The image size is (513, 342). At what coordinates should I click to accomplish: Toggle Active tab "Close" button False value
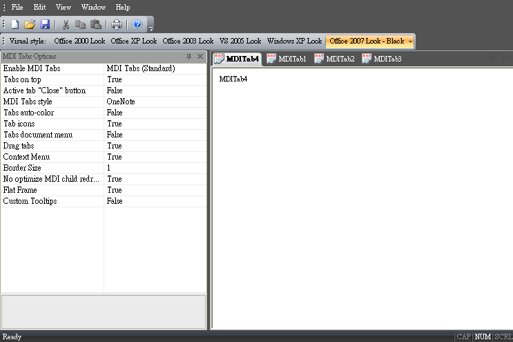click(x=155, y=91)
